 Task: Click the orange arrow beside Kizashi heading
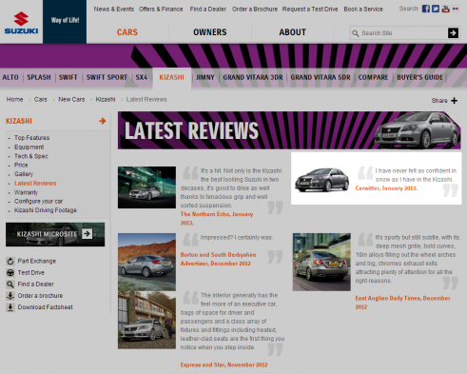tap(102, 121)
